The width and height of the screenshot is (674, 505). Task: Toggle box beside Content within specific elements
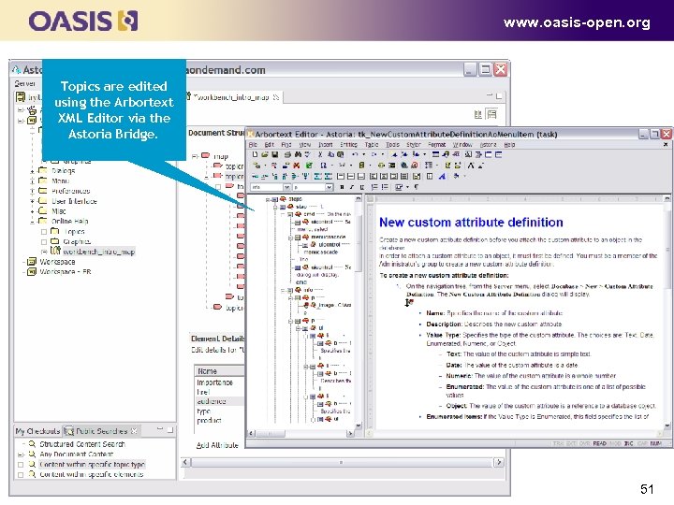(x=21, y=475)
